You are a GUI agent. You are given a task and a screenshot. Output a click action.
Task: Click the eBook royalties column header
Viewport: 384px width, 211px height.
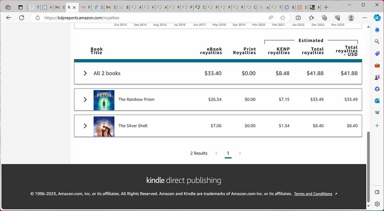coord(211,51)
